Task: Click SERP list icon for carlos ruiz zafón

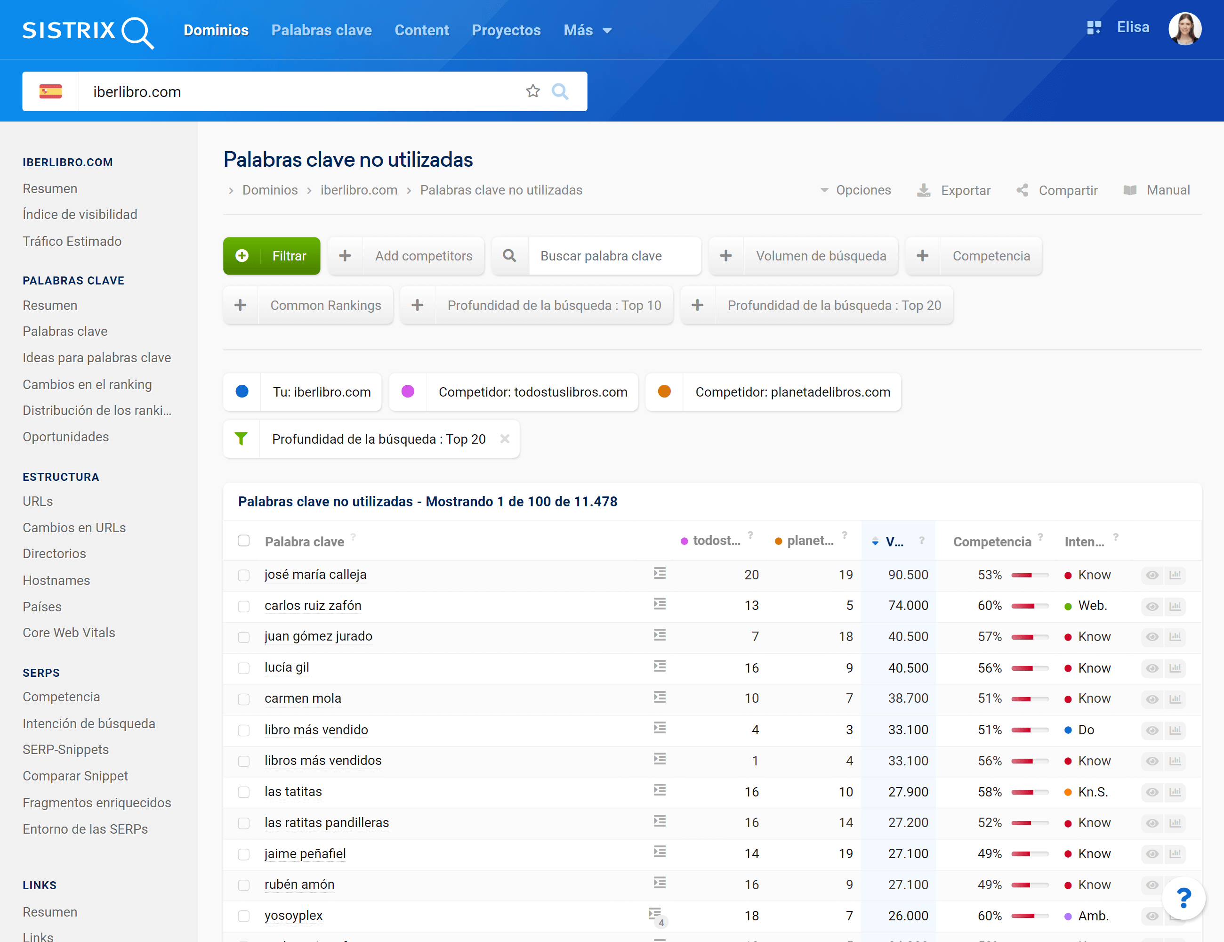Action: pyautogui.click(x=660, y=604)
